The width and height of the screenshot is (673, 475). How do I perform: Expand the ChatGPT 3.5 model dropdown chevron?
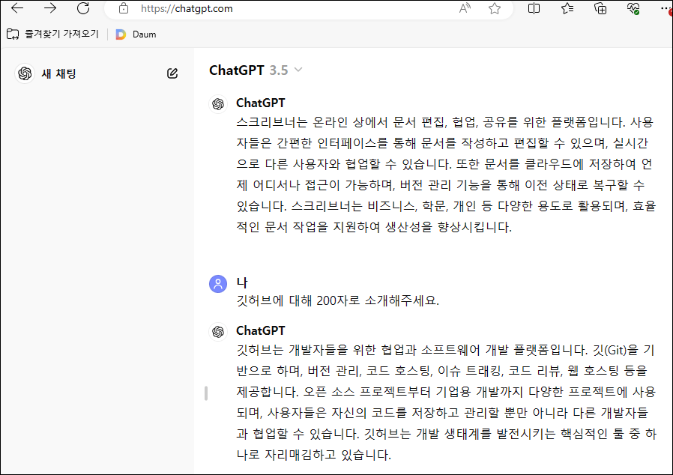(298, 70)
